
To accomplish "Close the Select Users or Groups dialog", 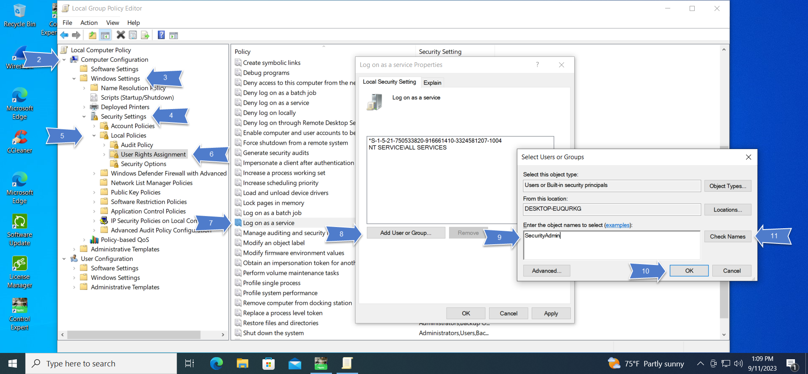I will [x=749, y=157].
